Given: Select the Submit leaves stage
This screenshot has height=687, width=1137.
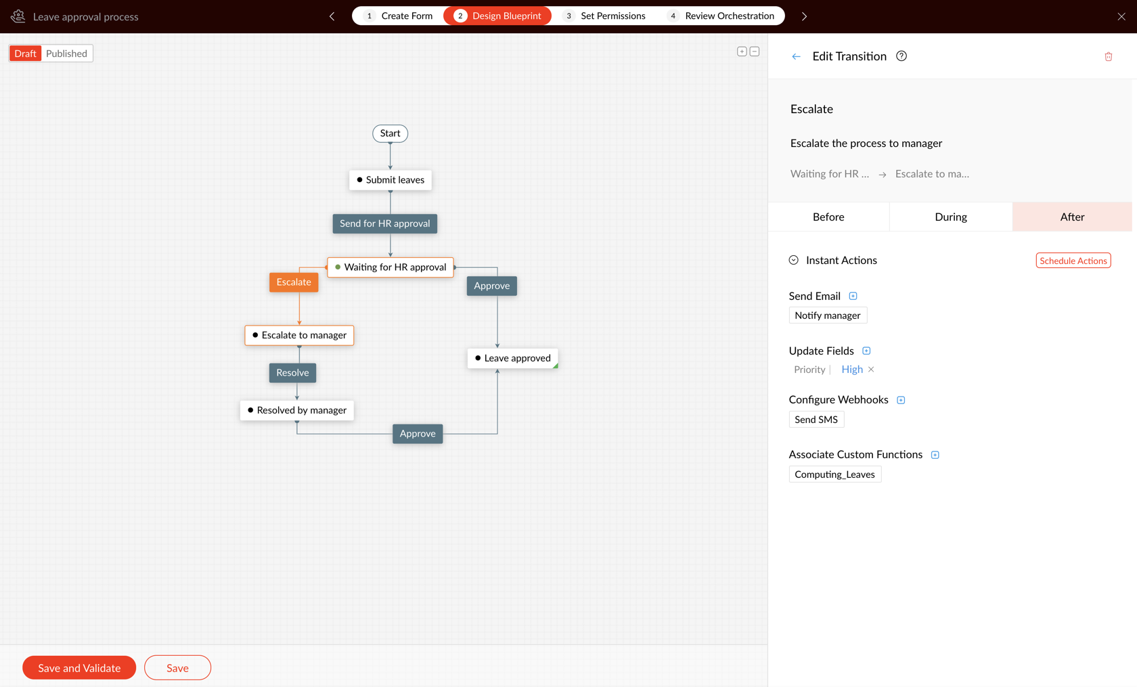Looking at the screenshot, I should tap(391, 180).
